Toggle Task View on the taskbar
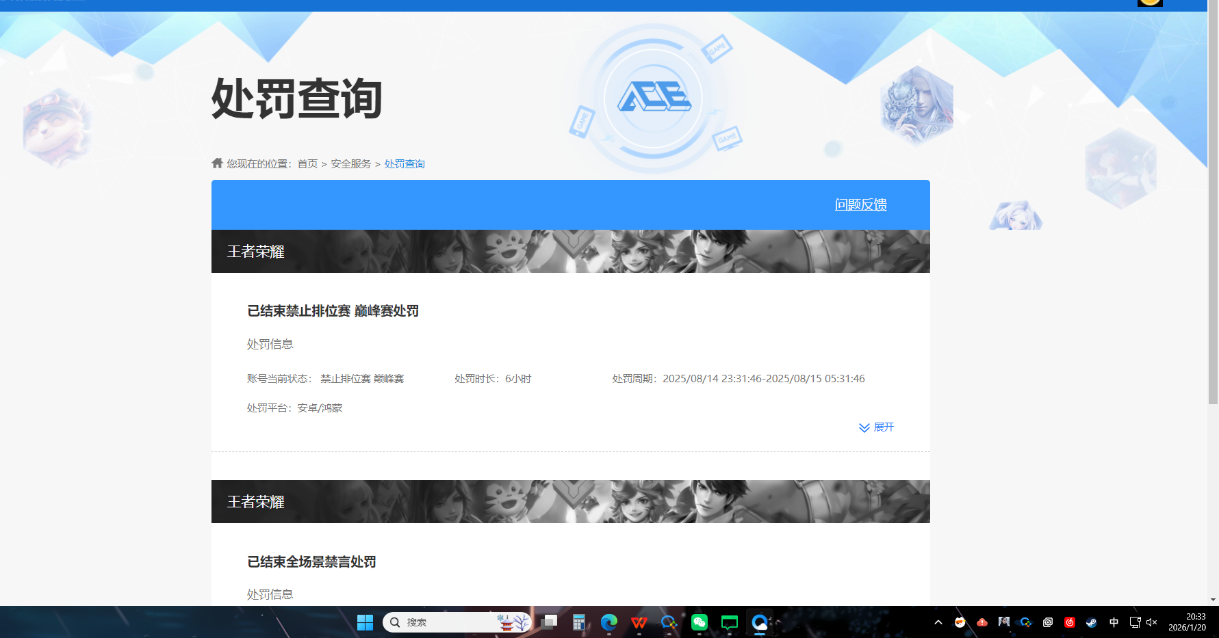The height and width of the screenshot is (638, 1219). click(549, 623)
